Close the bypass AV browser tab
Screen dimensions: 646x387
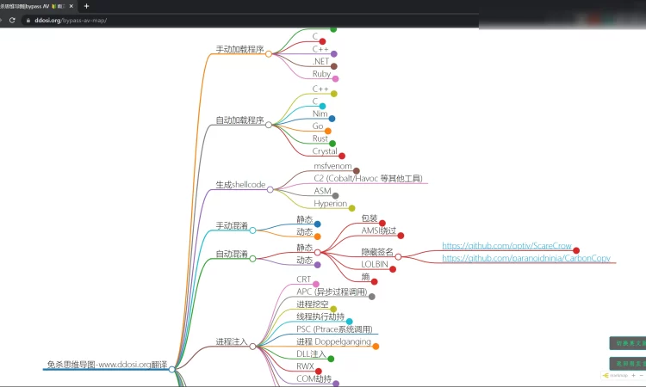[71, 6]
